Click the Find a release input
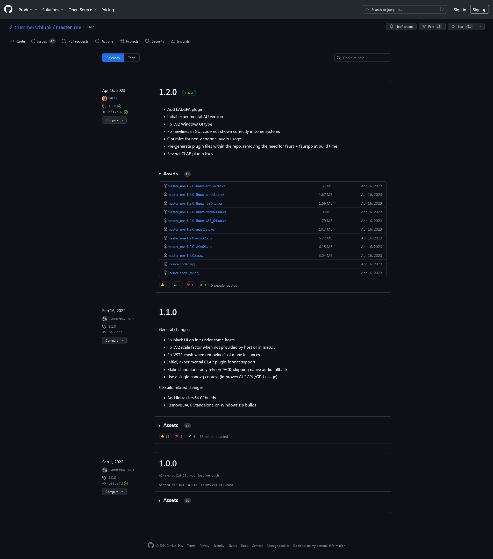Viewport: 493px width, 559px height. [362, 58]
